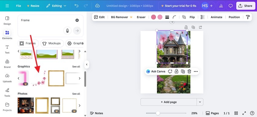
Task: See all Graphics results
Action: click(76, 66)
